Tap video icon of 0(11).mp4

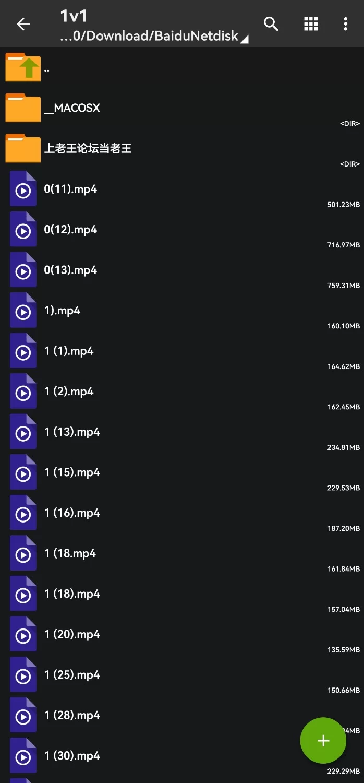coord(23,189)
